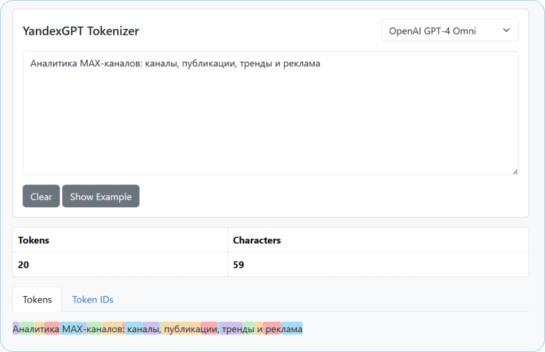Image resolution: width=545 pixels, height=352 pixels.
Task: Open the OpenAI GPT-4 Omni model dropdown
Action: (x=450, y=30)
